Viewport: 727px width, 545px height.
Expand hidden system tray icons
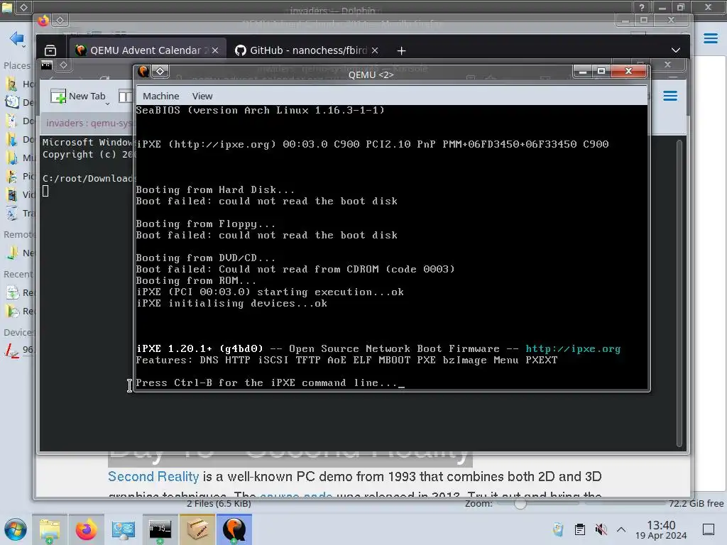click(x=621, y=529)
